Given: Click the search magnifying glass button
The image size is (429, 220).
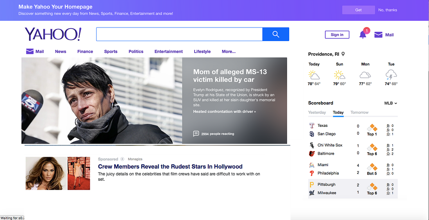Looking at the screenshot, I should pyautogui.click(x=275, y=34).
